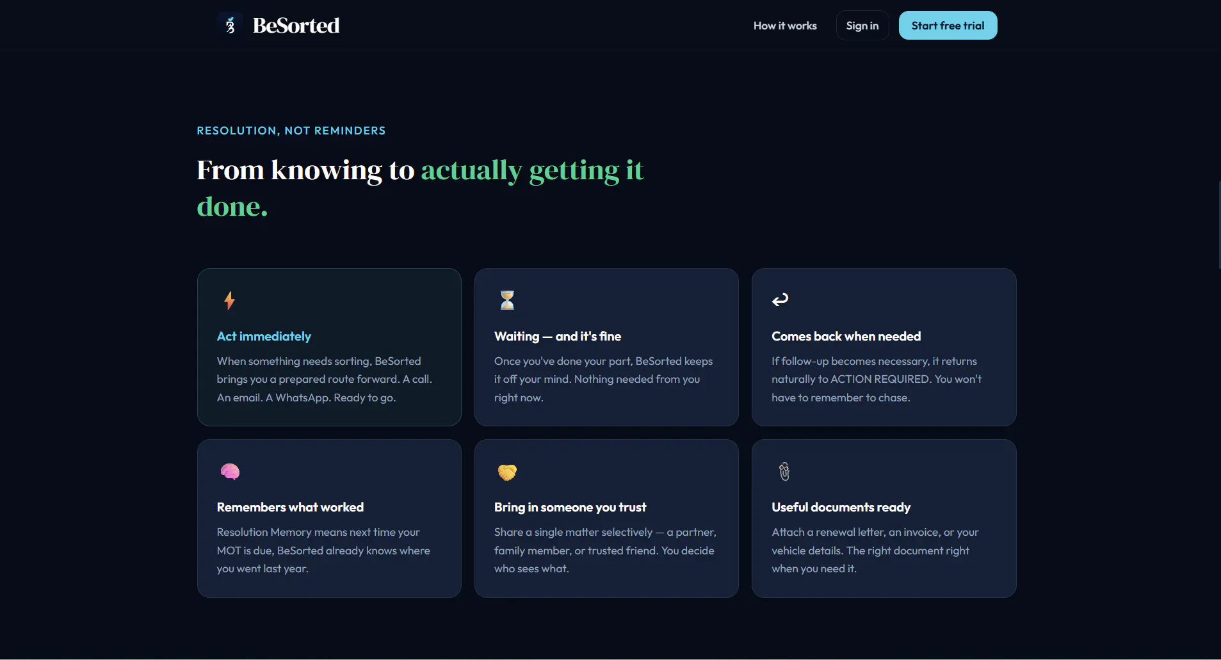1221x660 pixels.
Task: Go to BeSorted home via brand name
Action: point(296,26)
